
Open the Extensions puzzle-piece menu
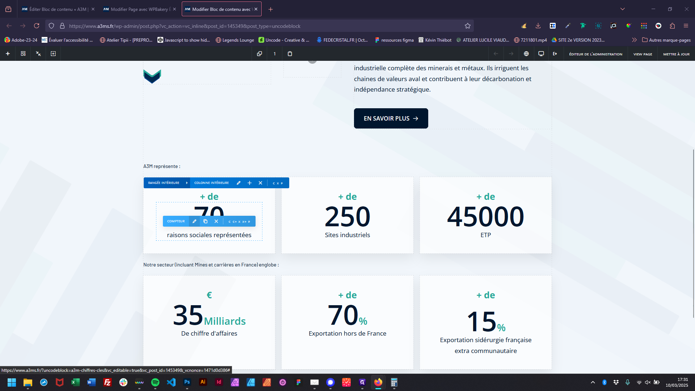tap(672, 26)
